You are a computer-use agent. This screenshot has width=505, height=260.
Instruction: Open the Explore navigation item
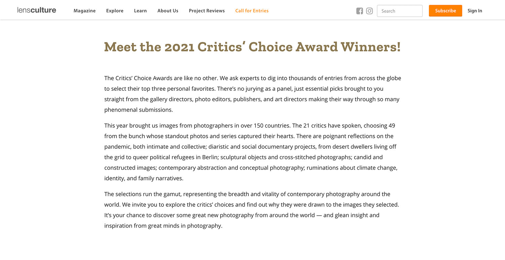(115, 11)
